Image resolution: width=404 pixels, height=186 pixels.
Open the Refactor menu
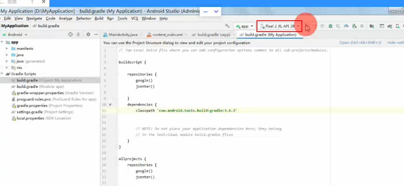point(83,19)
